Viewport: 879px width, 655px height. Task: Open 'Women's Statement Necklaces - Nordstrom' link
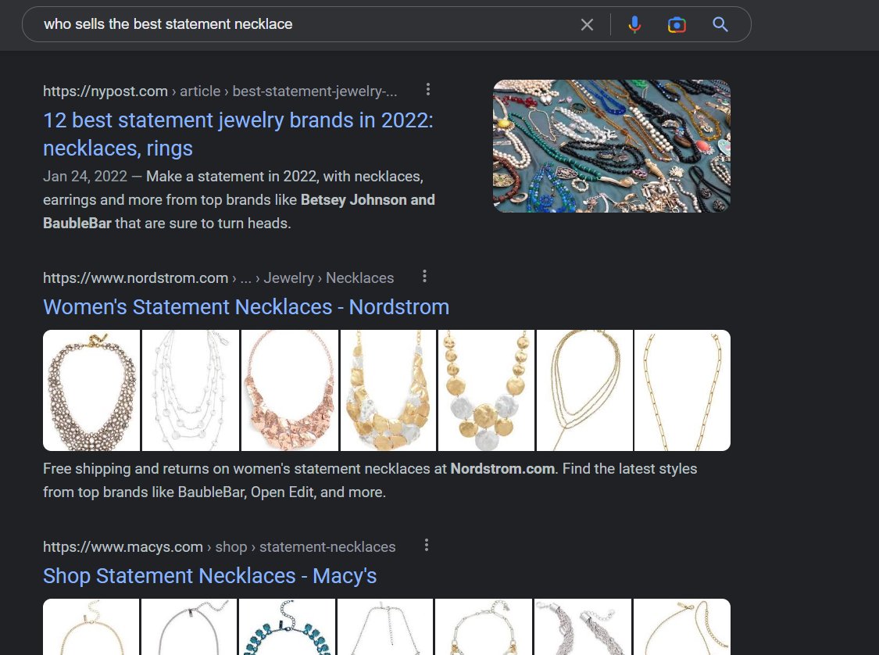246,307
